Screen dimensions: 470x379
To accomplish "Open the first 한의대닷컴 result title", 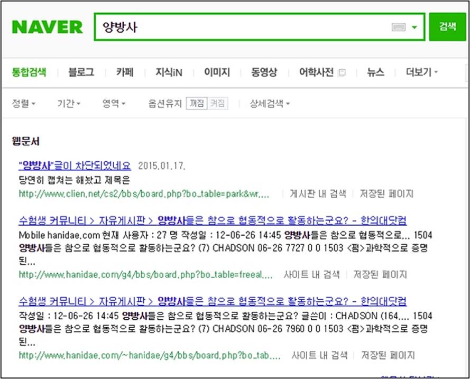I will coord(213,220).
